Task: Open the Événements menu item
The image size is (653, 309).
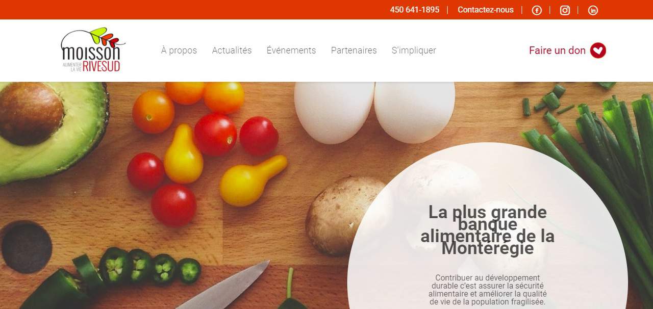Action: pos(291,50)
